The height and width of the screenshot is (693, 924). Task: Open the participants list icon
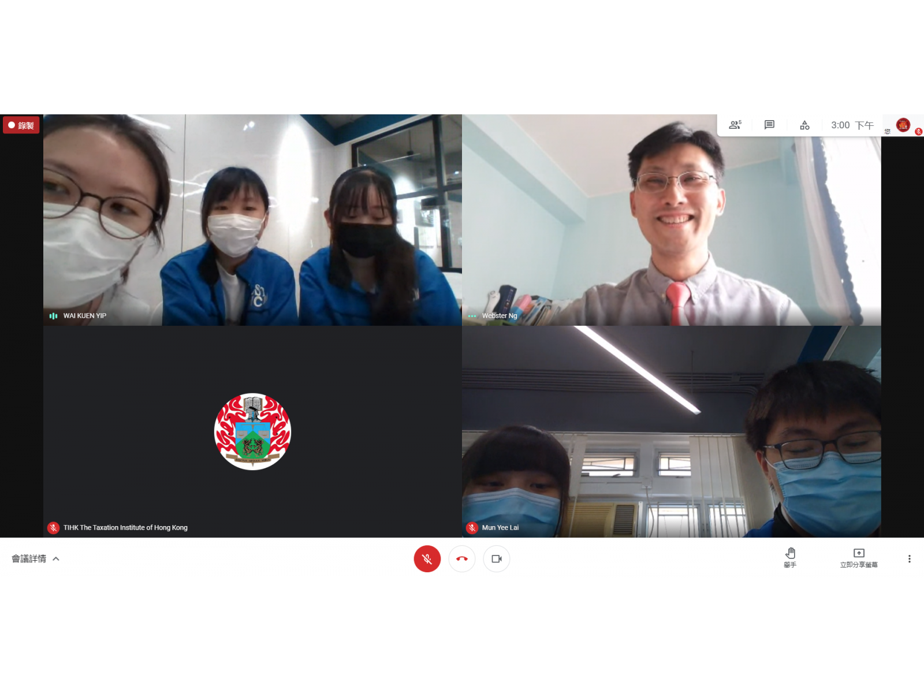coord(735,125)
